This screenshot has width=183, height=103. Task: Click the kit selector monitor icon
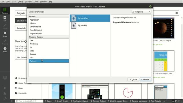coord(5,78)
